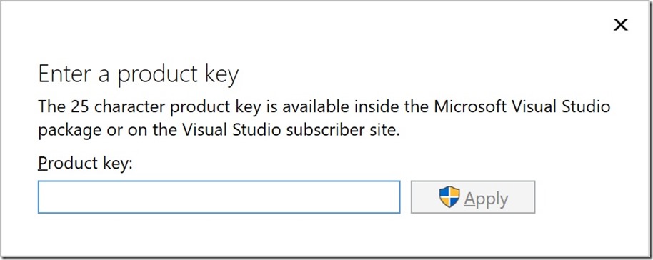Click the word "Studio" ending the first line
653x260 pixels.
tap(586, 106)
